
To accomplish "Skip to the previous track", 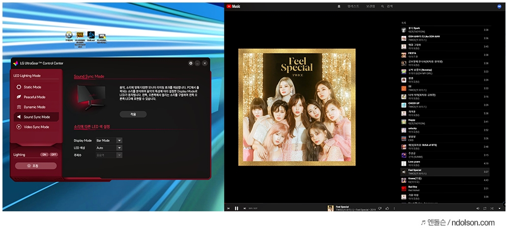I will [228, 208].
